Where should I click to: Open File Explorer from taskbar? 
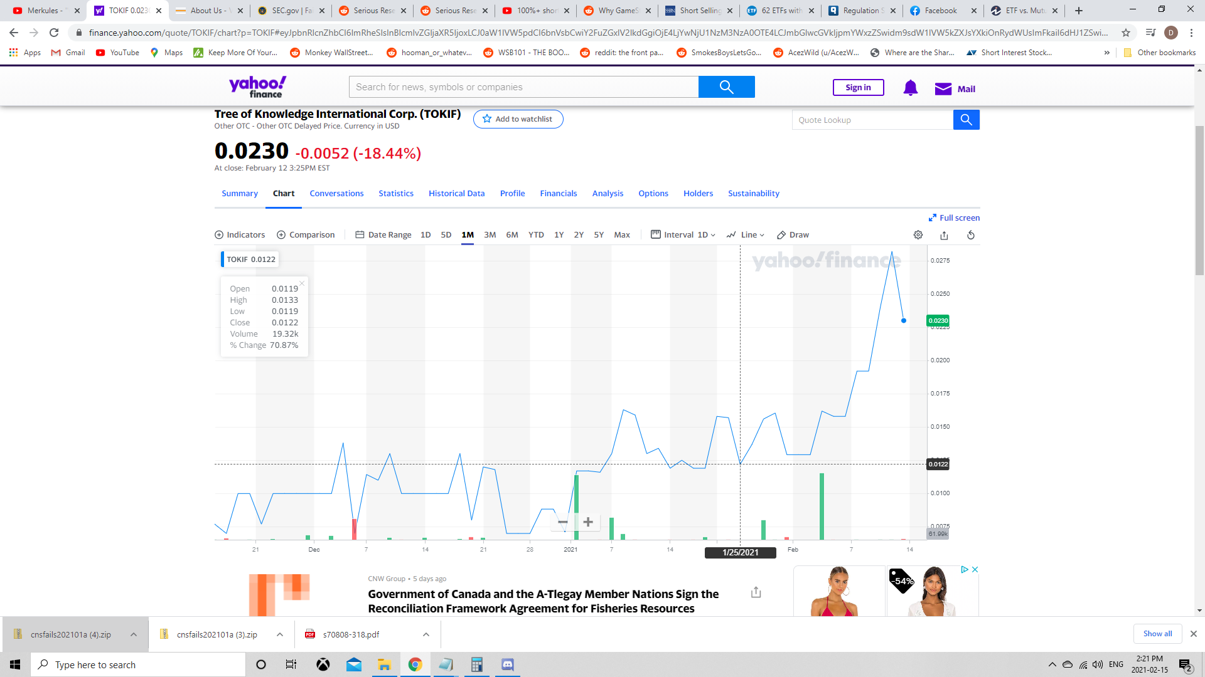[x=384, y=664]
